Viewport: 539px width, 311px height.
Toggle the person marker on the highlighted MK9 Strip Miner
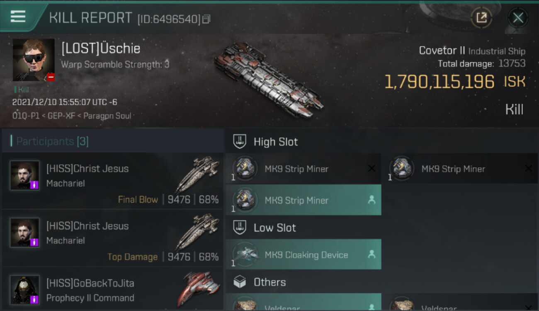(x=371, y=200)
